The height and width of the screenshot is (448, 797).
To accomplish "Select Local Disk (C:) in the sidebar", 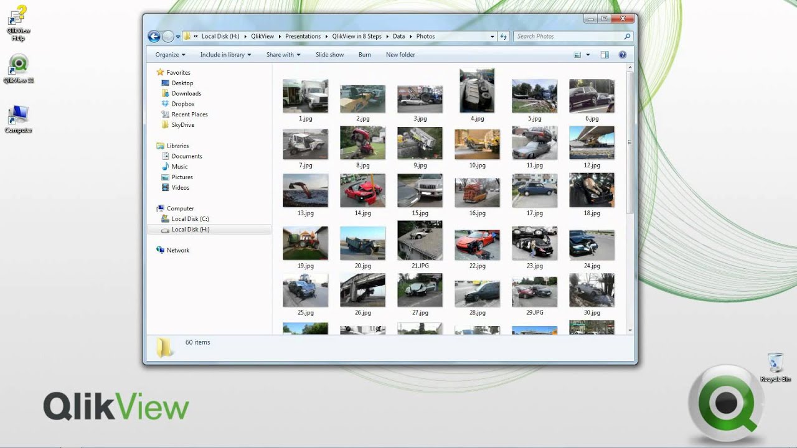I will [185, 219].
